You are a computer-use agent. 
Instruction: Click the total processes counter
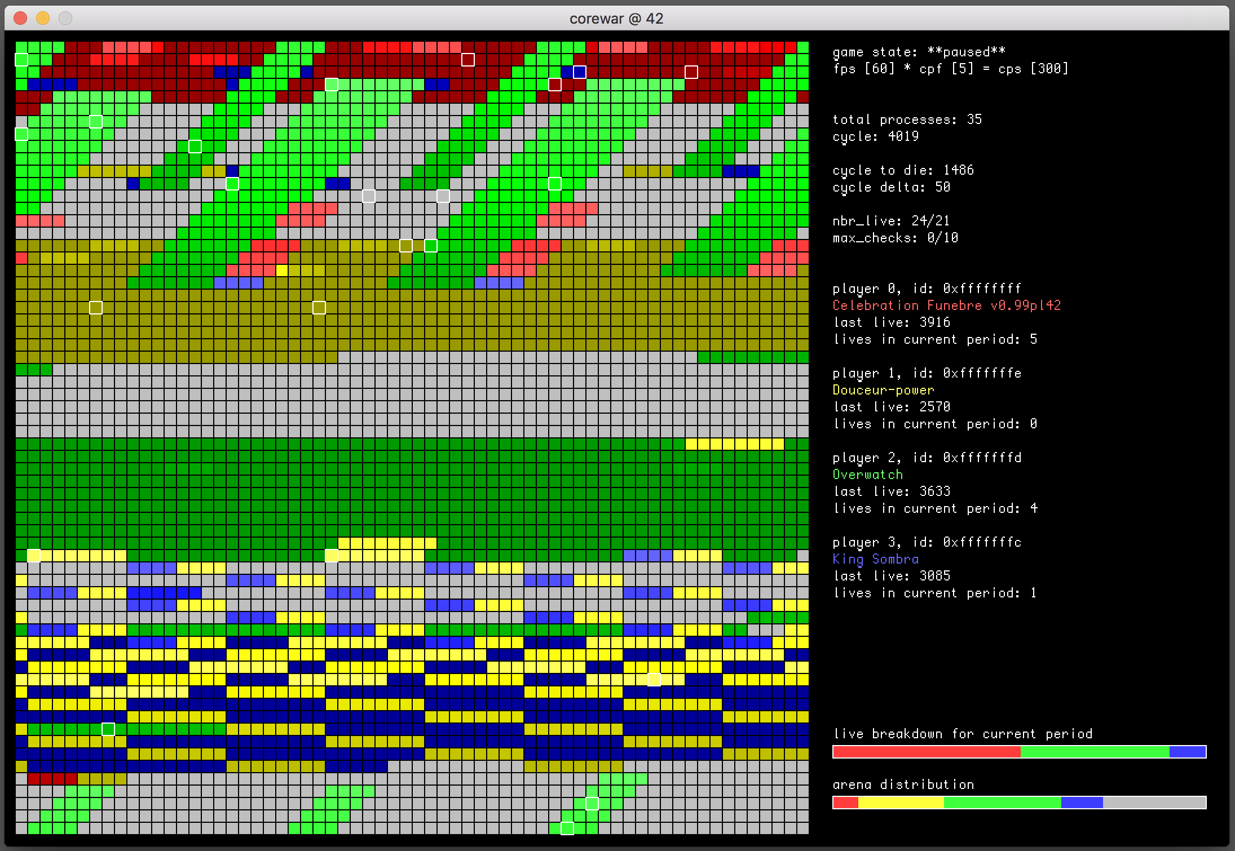point(907,119)
